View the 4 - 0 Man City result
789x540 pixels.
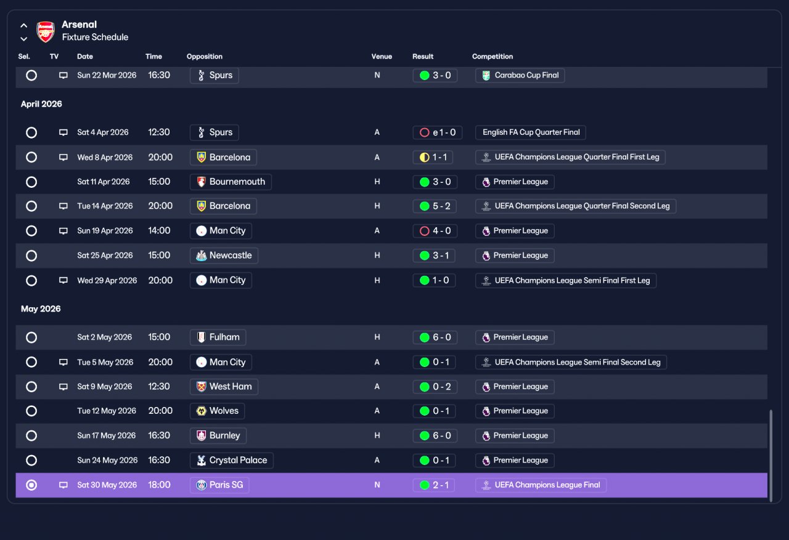click(435, 231)
